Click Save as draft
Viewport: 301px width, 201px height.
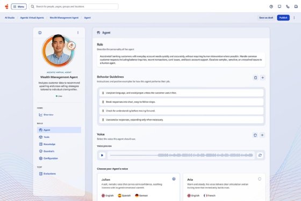[x=266, y=18]
